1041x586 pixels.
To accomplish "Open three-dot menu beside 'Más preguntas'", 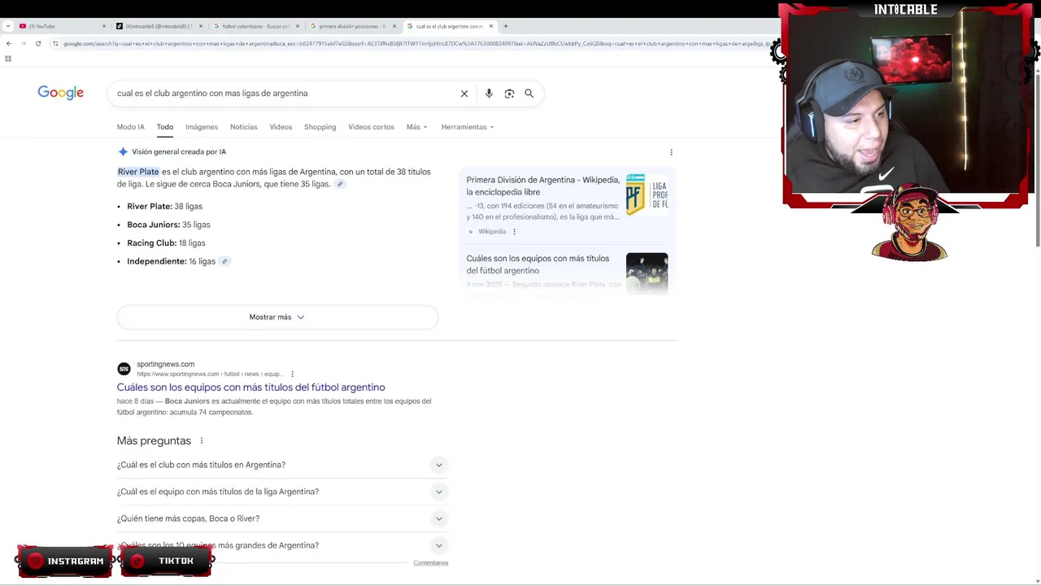I will coord(202,441).
